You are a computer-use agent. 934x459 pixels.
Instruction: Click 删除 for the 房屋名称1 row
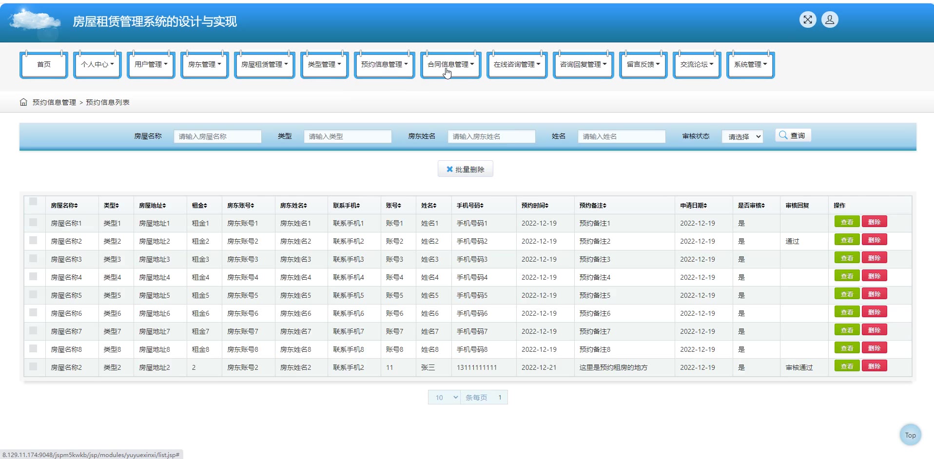(x=875, y=222)
